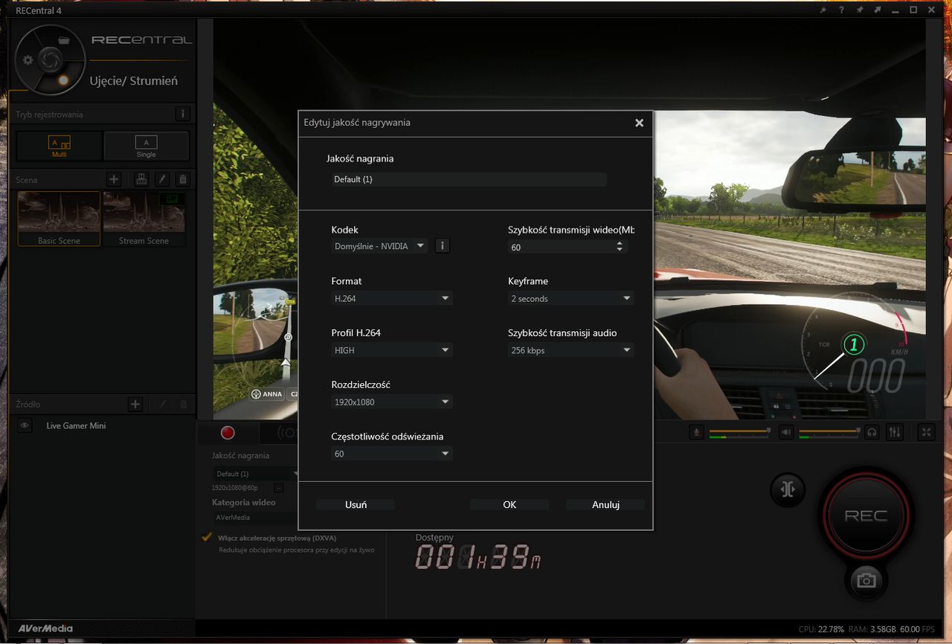Click the pin icon in title bar
952x644 pixels.
[860, 10]
